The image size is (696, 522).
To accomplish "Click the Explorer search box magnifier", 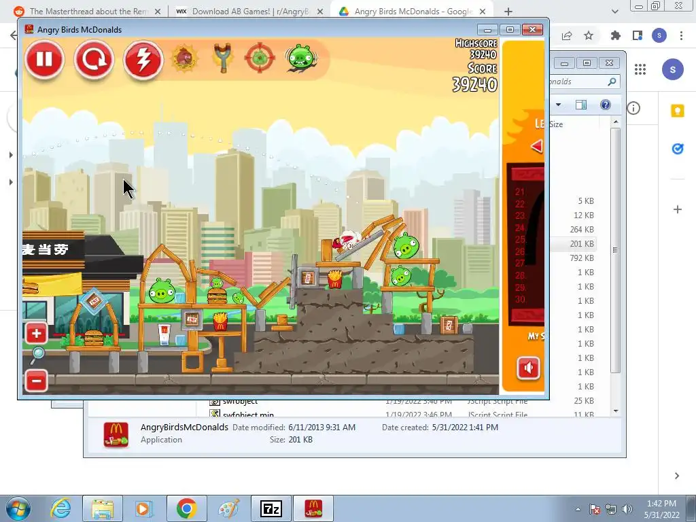I will 612,82.
